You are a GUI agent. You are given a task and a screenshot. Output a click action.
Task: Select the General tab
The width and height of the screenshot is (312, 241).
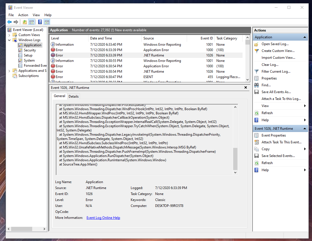click(x=59, y=96)
